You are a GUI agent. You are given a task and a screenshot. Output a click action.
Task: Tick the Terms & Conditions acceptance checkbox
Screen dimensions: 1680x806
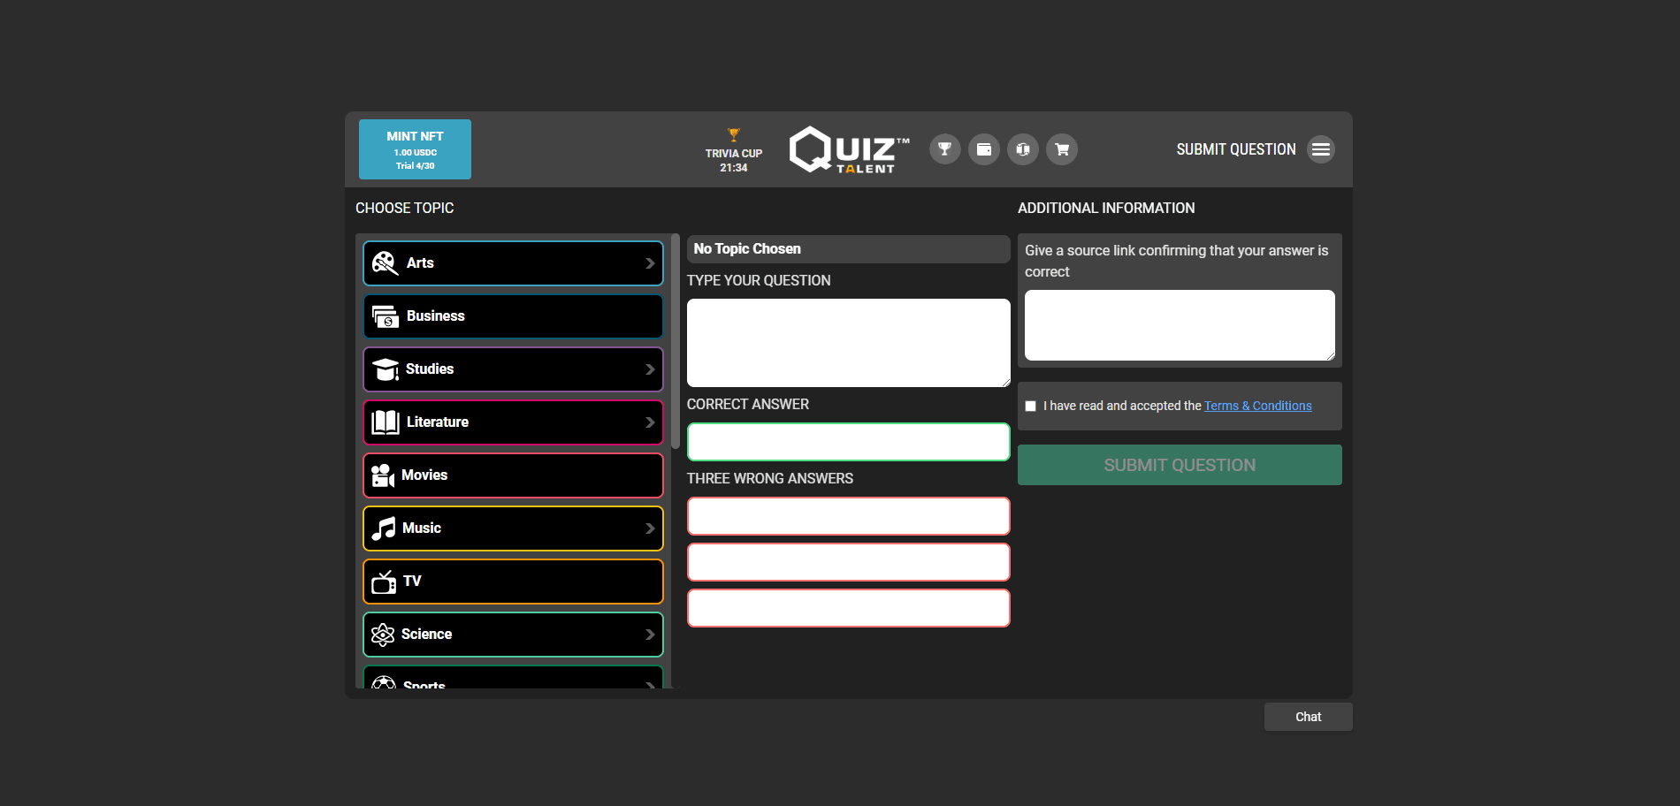(1031, 407)
